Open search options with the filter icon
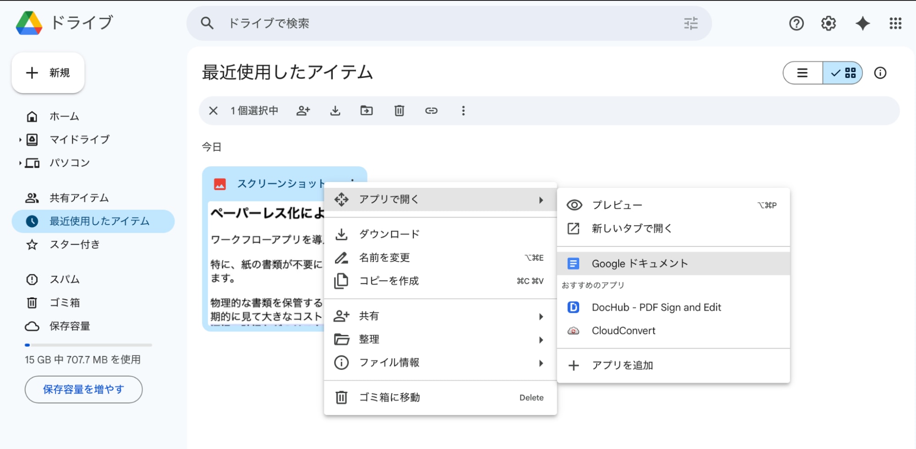The width and height of the screenshot is (916, 449). [x=690, y=23]
